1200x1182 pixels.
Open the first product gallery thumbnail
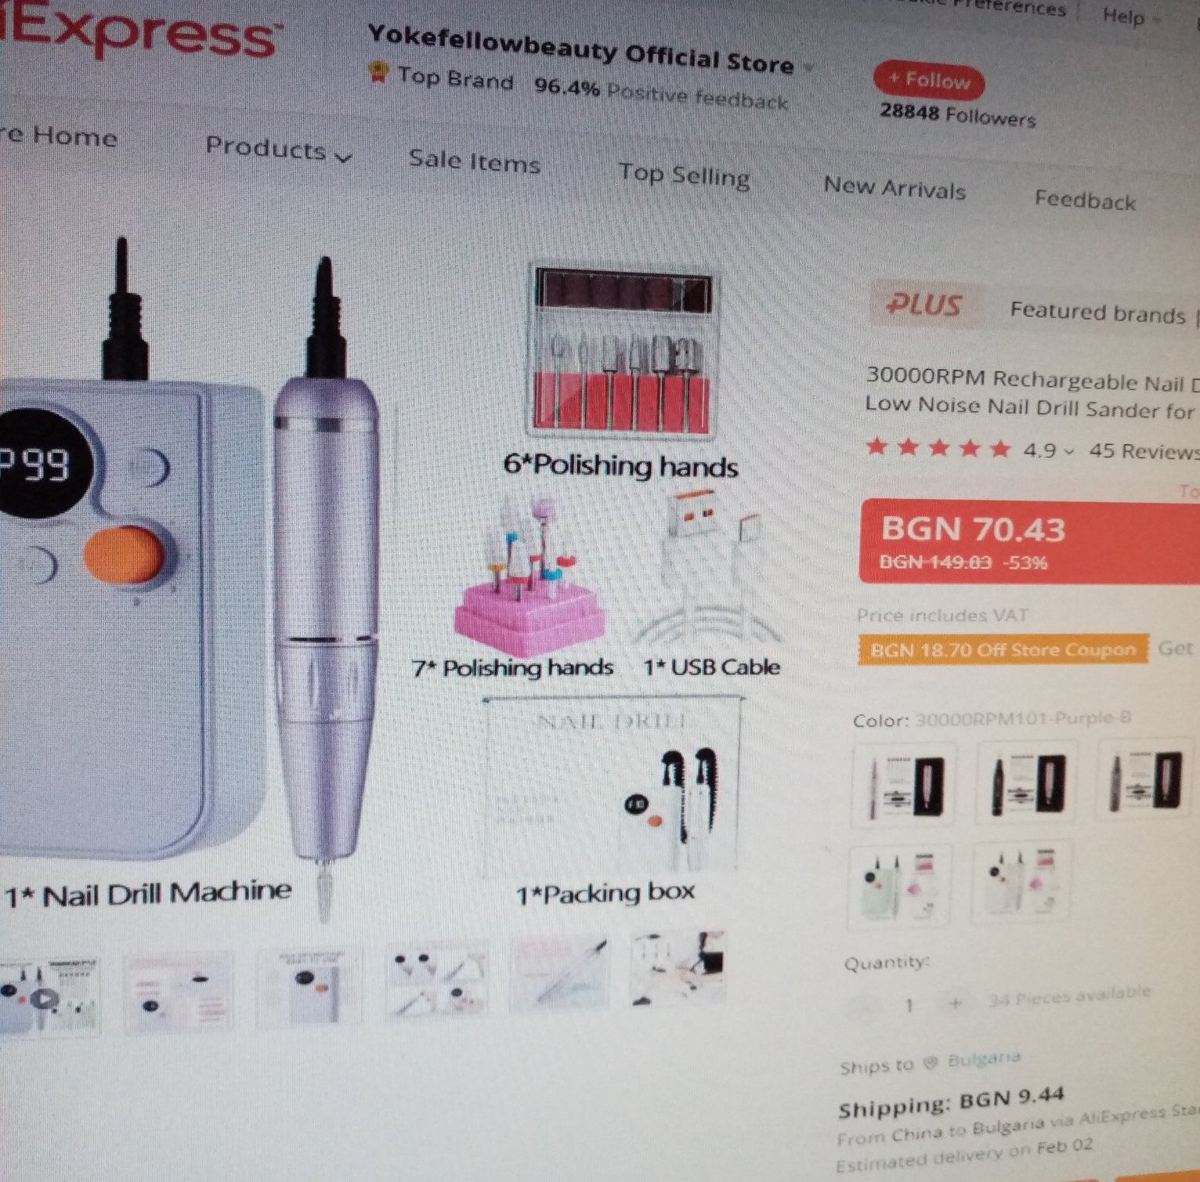[x=49, y=995]
